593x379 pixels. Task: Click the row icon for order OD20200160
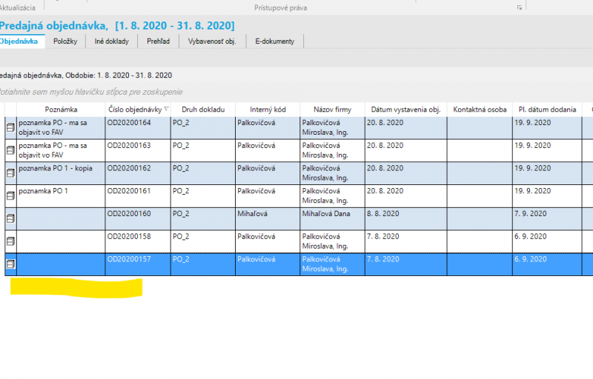coord(10,218)
